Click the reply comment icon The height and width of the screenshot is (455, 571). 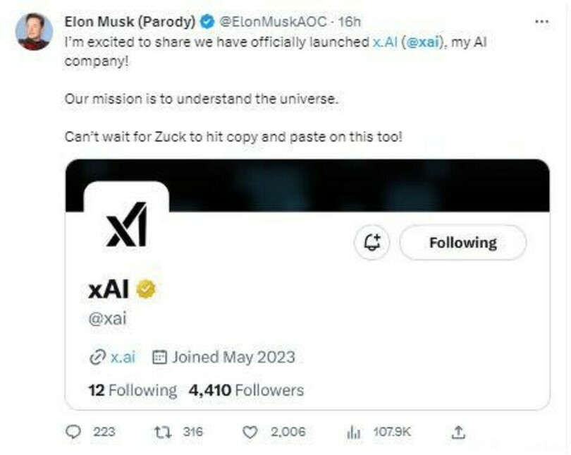73,432
